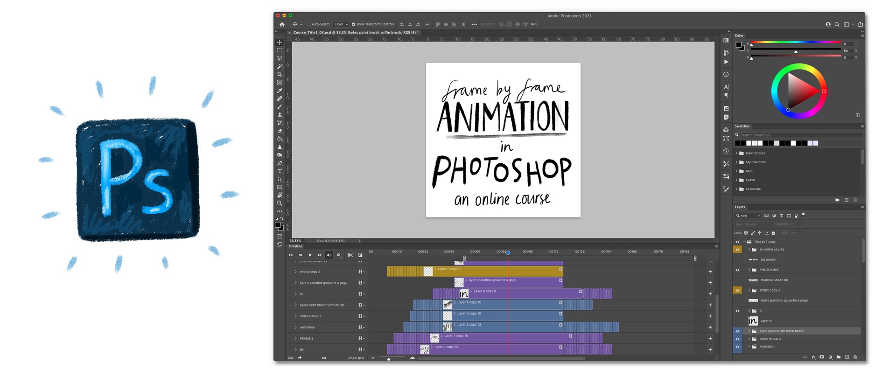Select the Paint Bucket tool
Viewport: 896px width, 377px height.
point(280,139)
